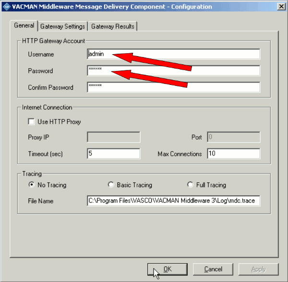The height and width of the screenshot is (282, 288).
Task: Focus the Confirm Password field
Action: 174,87
